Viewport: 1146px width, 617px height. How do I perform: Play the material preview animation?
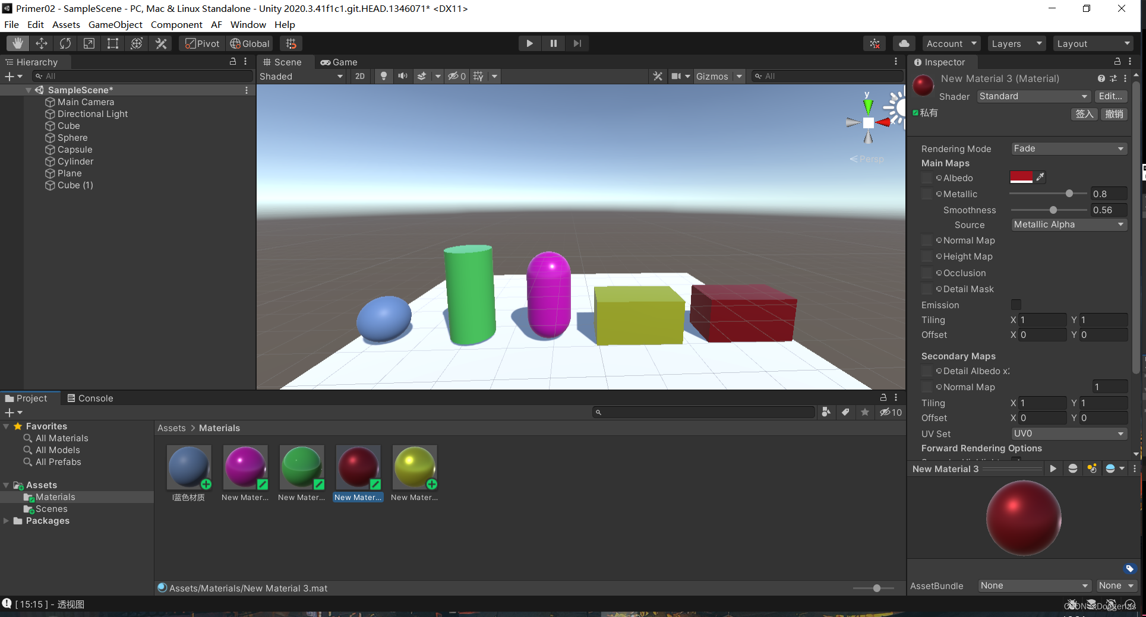[1053, 469]
